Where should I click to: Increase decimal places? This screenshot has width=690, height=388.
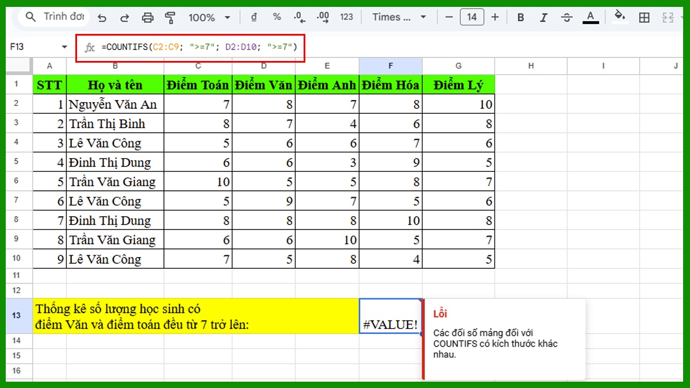click(x=323, y=17)
